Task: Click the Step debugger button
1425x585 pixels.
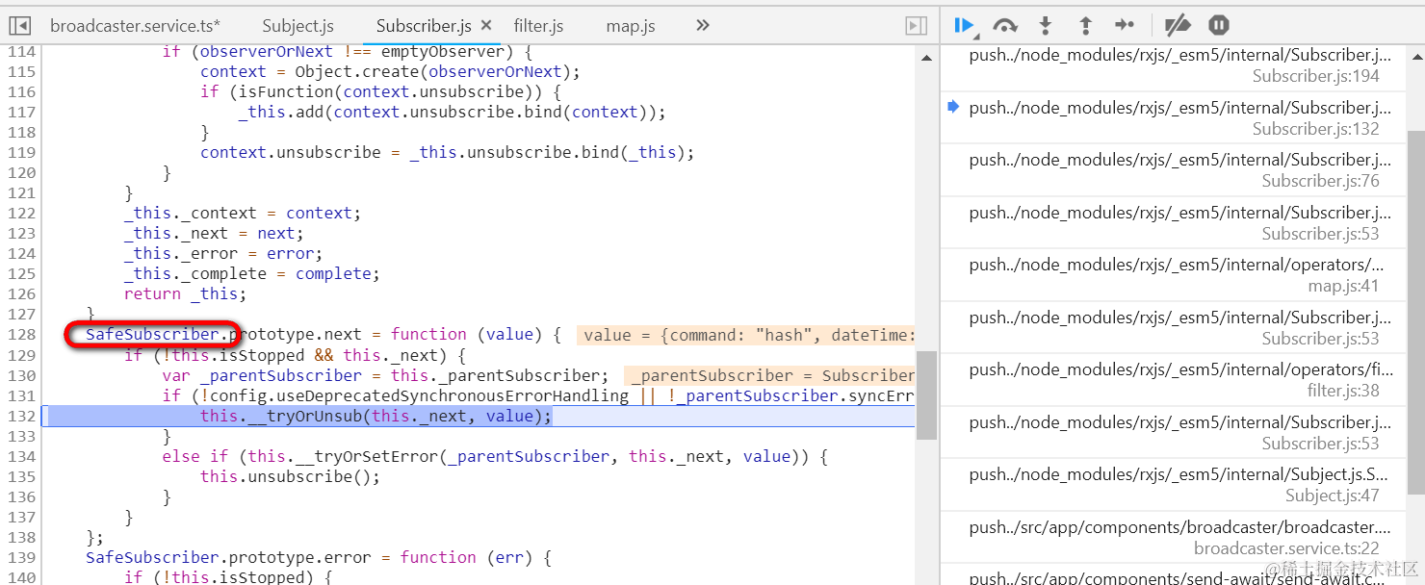Action: pos(1125,26)
